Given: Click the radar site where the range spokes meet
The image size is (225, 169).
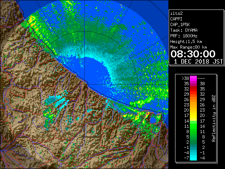Looking at the screenshot, I should point(85,84).
